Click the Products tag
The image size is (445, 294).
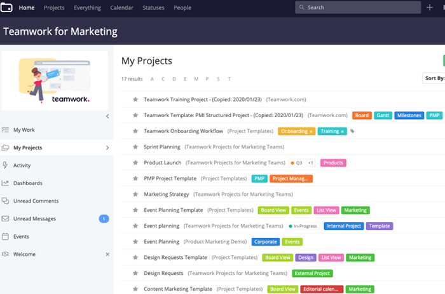333,163
